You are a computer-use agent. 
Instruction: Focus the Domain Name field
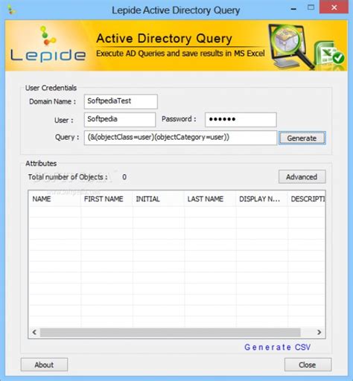tap(121, 101)
